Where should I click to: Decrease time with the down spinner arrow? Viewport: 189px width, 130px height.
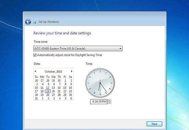[109, 103]
